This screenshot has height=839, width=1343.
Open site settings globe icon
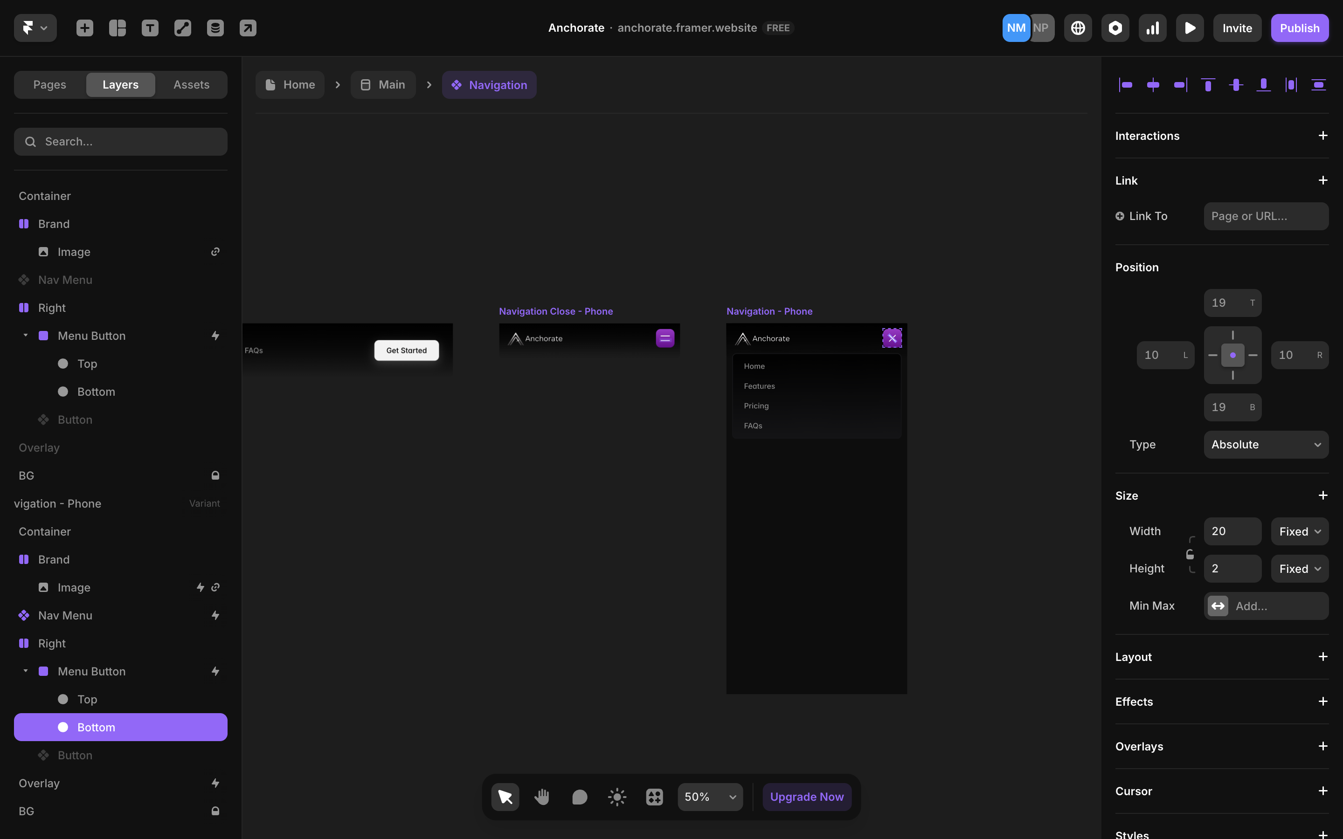pos(1078,28)
